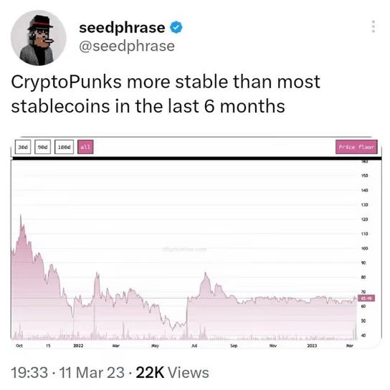Select the 30d chart range
390x390 pixels.
(23, 147)
